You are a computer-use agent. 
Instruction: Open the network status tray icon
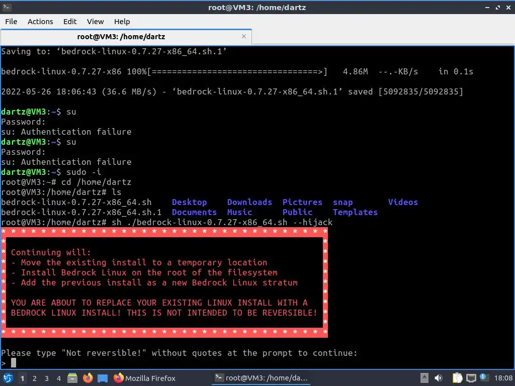tap(471, 378)
